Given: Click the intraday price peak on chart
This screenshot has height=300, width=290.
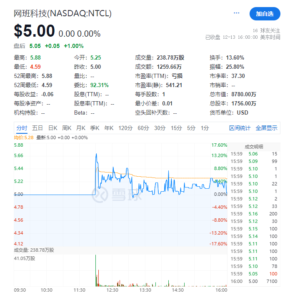Looking at the screenshot, I should point(96,154).
